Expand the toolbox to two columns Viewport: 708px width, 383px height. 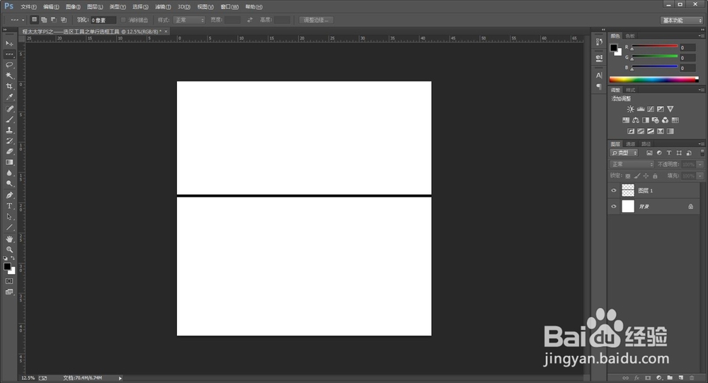pyautogui.click(x=5, y=30)
